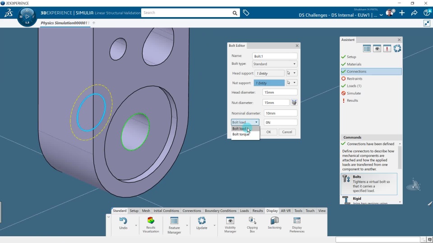Select Loads (1) step in Assistant

coord(371,86)
